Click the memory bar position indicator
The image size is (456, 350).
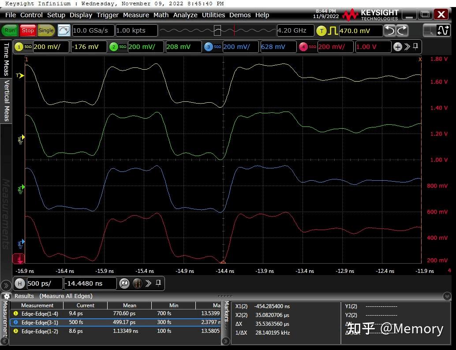[217, 30]
